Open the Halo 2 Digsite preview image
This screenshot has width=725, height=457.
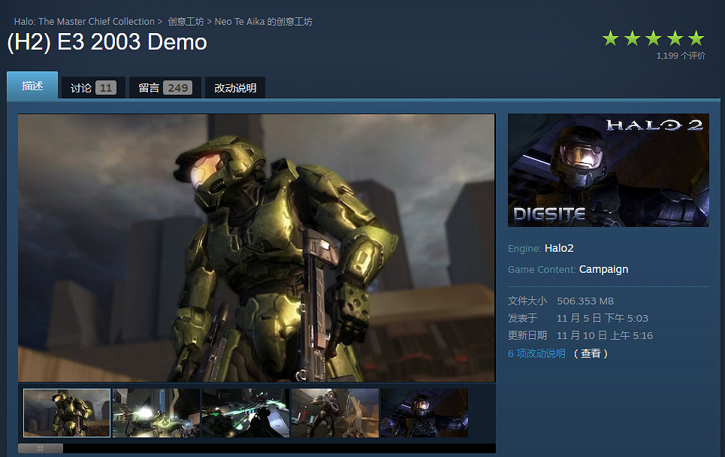click(608, 170)
